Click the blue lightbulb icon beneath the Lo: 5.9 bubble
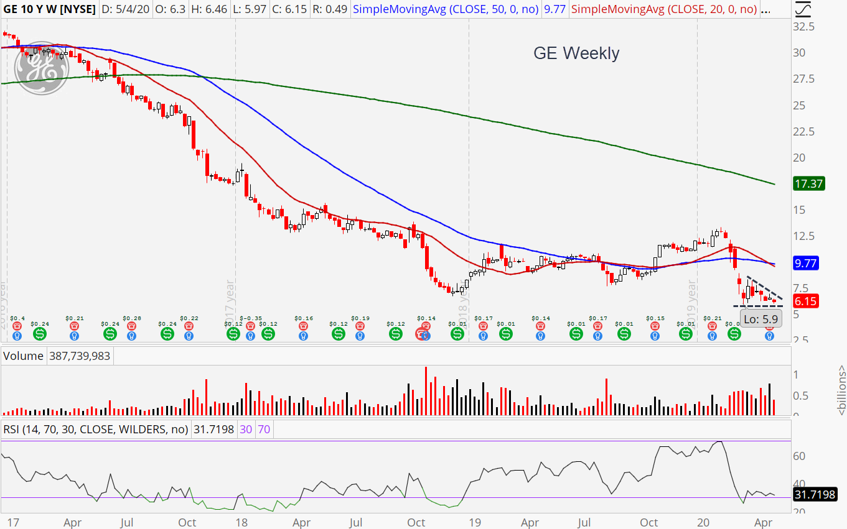847x529 pixels. pos(769,336)
